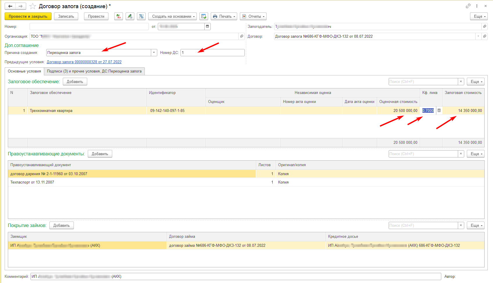Image resolution: width=493 pixels, height=283 pixels.
Task: Expand Причина создания dropdown
Action: tap(154, 52)
